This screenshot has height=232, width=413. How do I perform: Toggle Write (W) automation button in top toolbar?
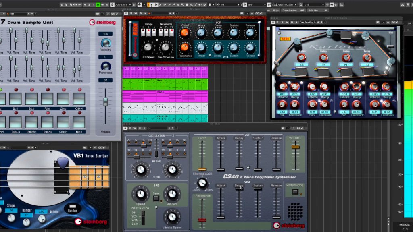click(102, 5)
